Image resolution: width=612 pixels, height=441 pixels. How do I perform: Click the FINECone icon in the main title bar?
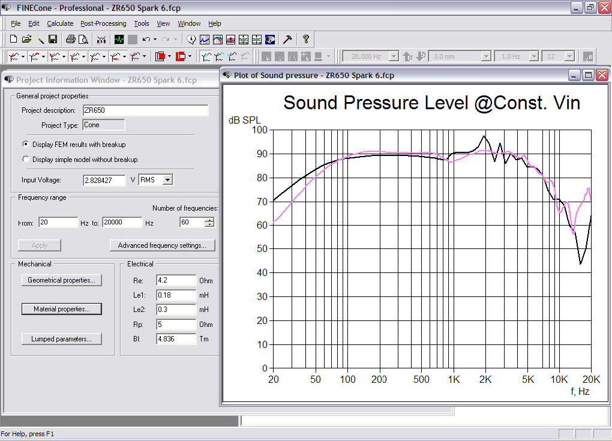click(6, 7)
